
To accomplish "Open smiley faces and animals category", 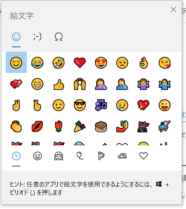I will [x=37, y=156].
